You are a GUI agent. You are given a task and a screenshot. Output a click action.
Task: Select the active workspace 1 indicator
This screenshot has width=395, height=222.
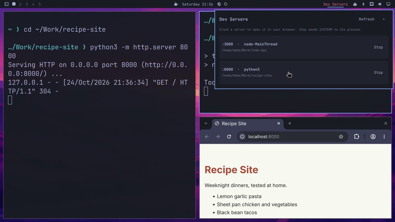tap(14, 4)
